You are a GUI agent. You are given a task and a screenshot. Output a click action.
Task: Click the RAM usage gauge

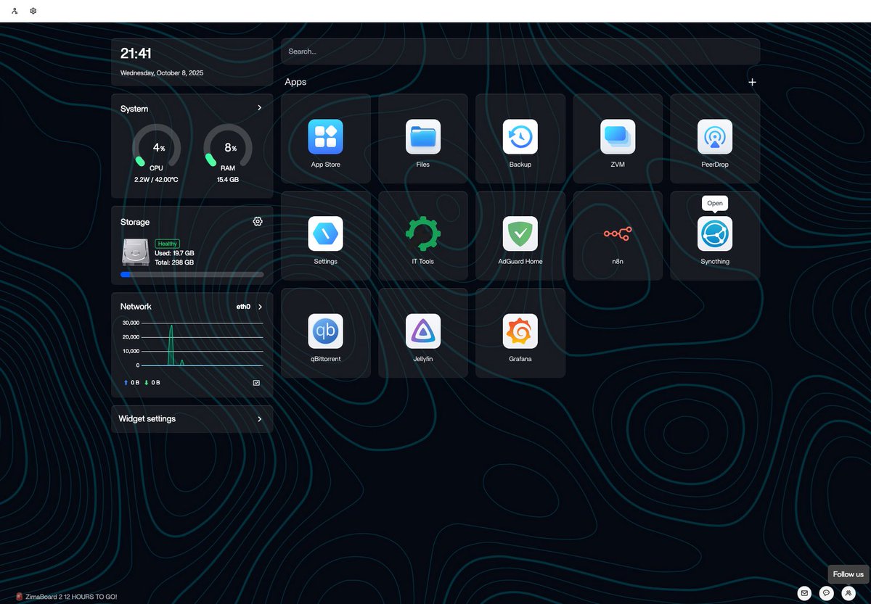228,148
